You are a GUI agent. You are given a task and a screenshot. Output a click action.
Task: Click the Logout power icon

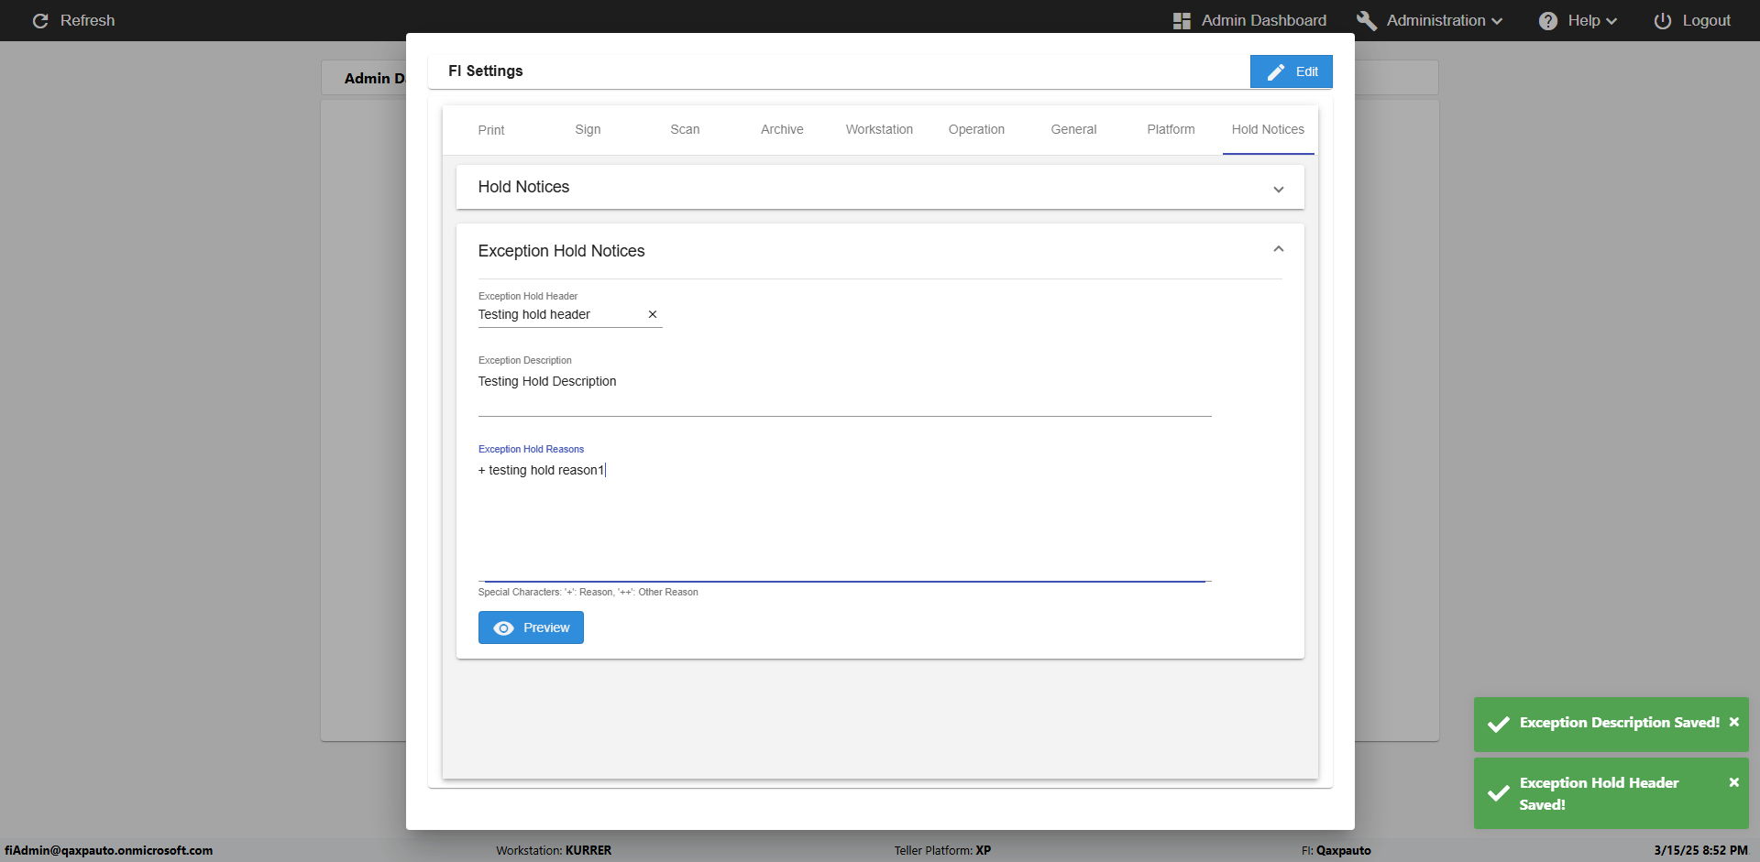[x=1662, y=21]
